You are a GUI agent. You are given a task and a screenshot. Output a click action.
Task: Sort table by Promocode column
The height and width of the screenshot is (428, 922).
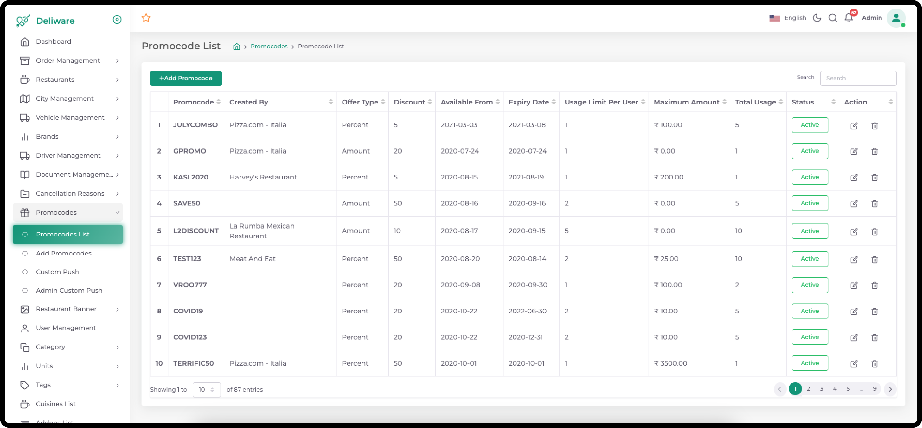click(196, 102)
